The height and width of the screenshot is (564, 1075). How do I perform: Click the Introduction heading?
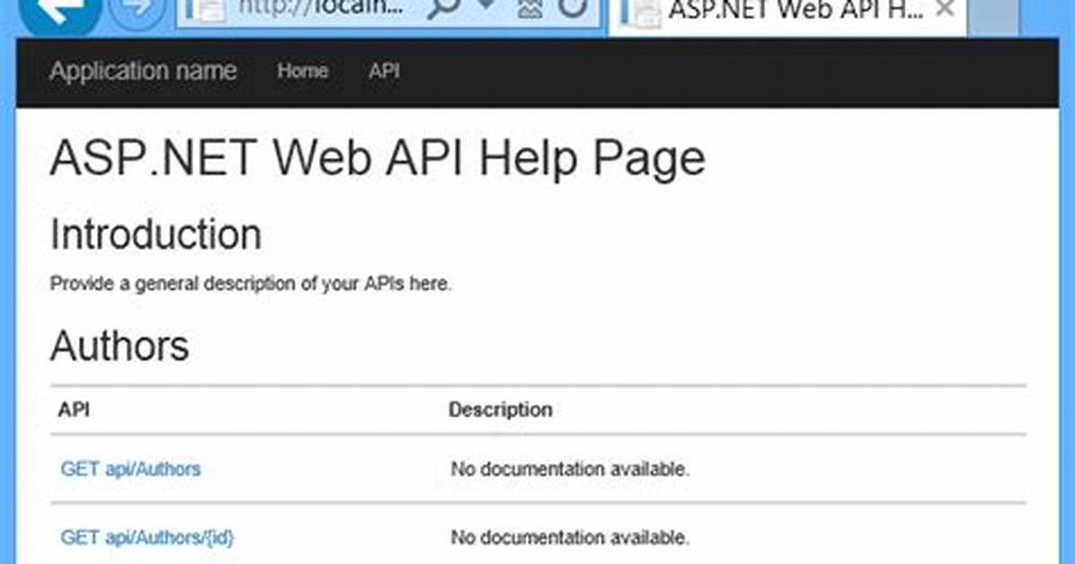point(155,234)
